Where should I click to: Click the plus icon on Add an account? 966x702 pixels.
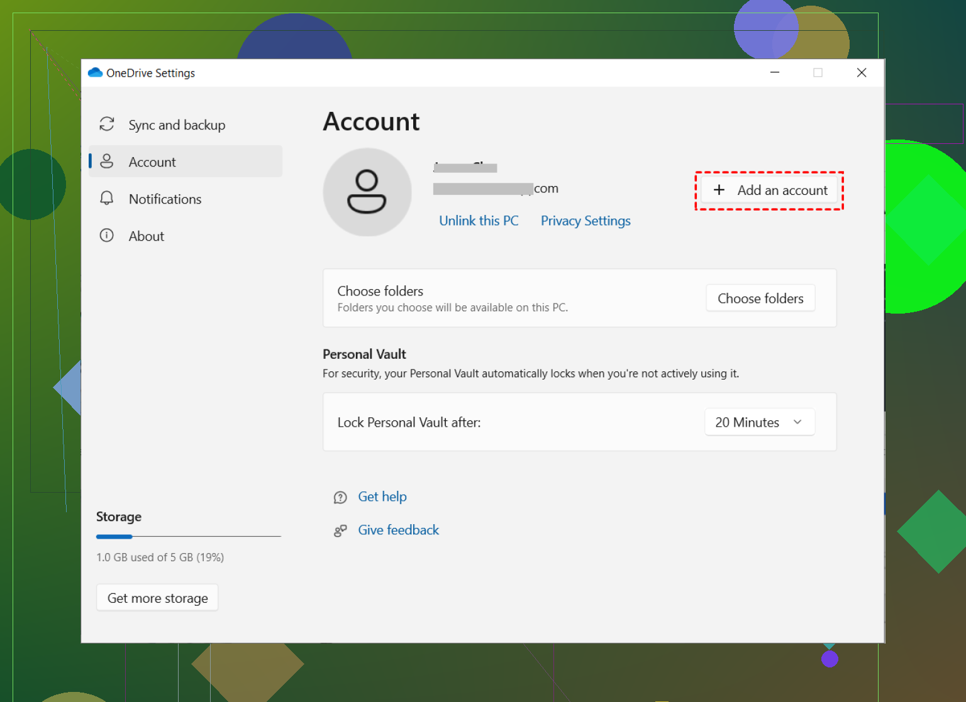click(x=719, y=190)
